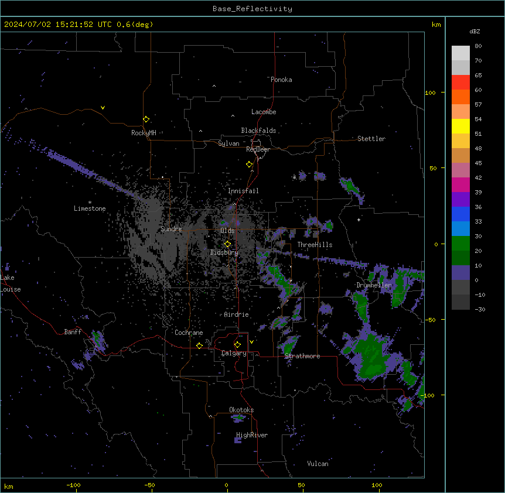Click the asterisk marker above Limestone

(90, 202)
